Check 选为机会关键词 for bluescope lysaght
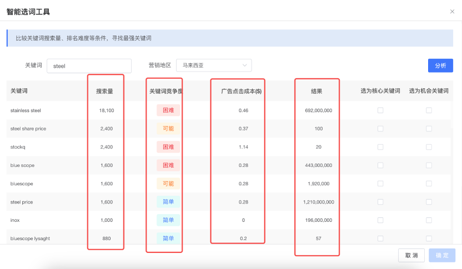462x269 pixels. pos(429,238)
